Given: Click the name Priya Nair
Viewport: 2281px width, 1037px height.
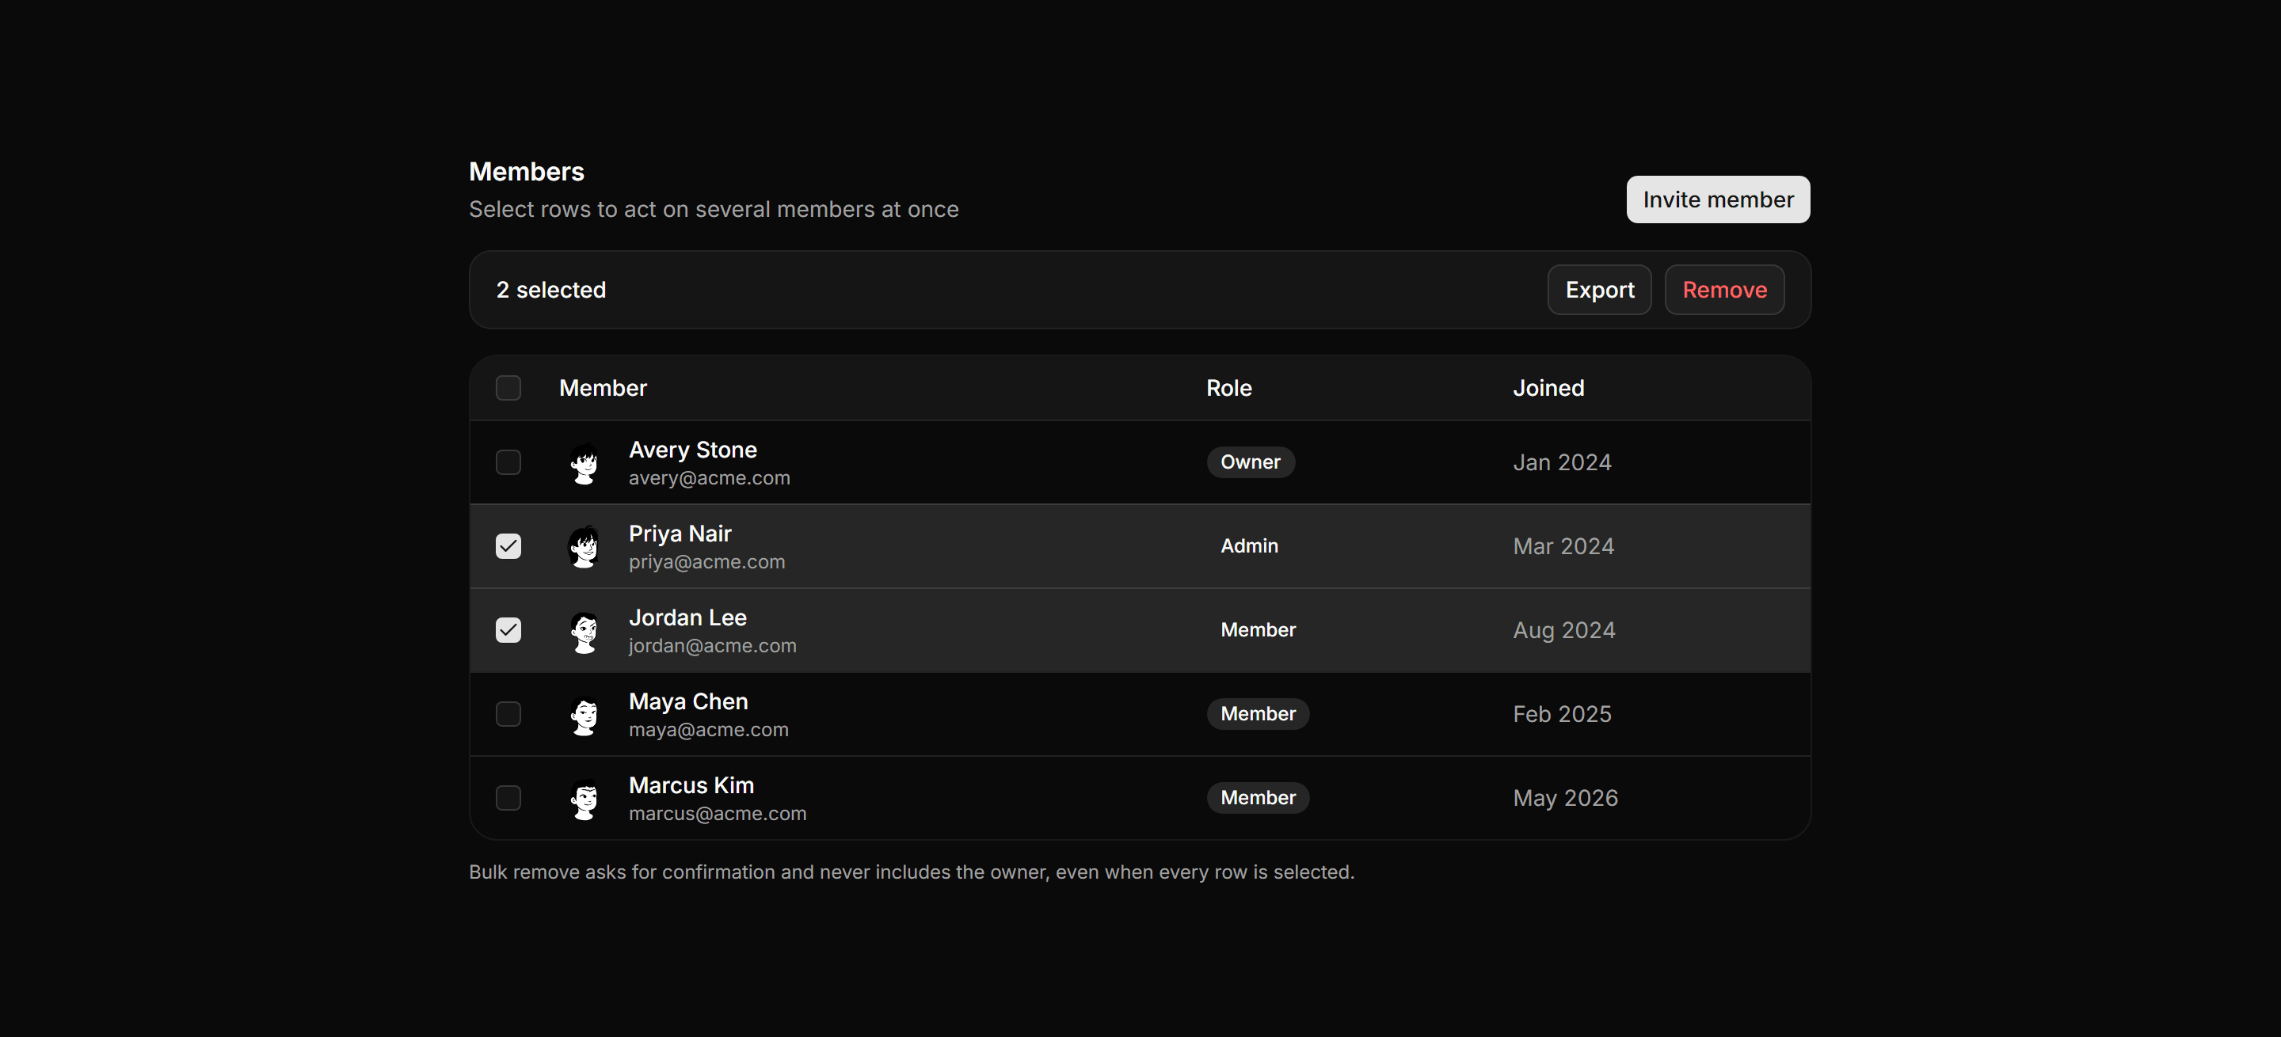Looking at the screenshot, I should coord(680,534).
